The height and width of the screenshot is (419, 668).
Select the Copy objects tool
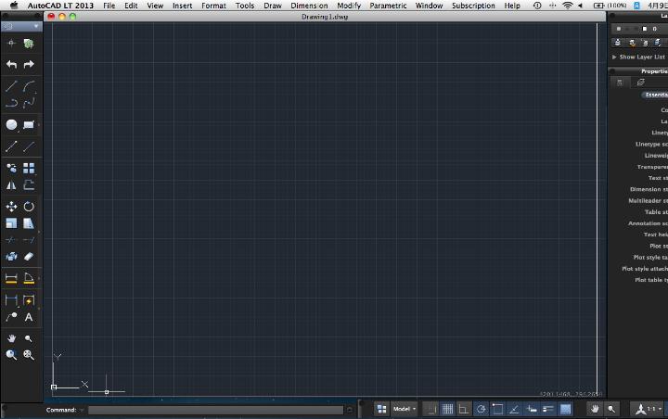[11, 168]
